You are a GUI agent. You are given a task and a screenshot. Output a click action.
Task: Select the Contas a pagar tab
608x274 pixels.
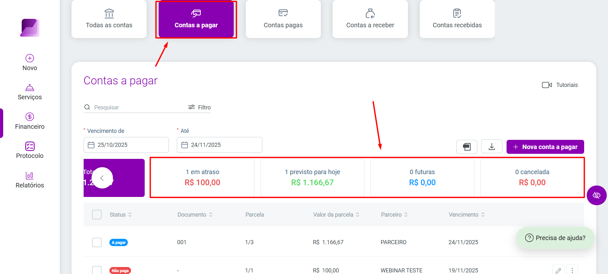tap(196, 19)
